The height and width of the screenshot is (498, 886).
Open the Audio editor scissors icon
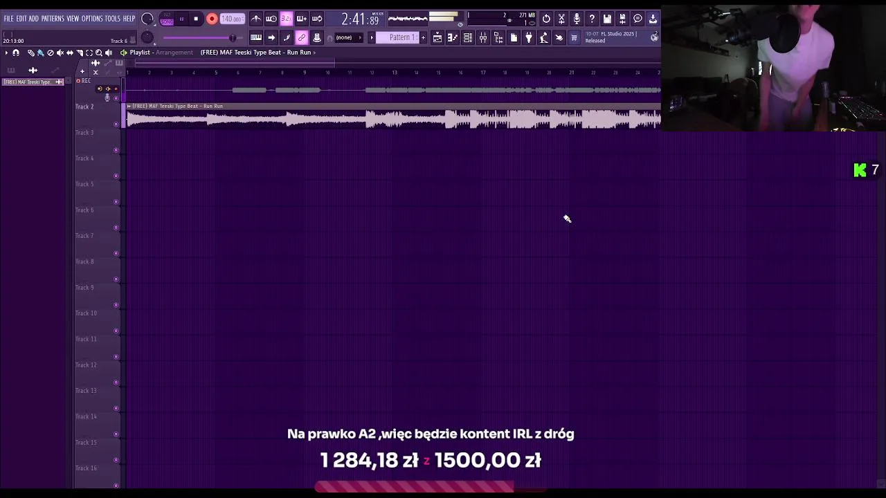point(561,19)
